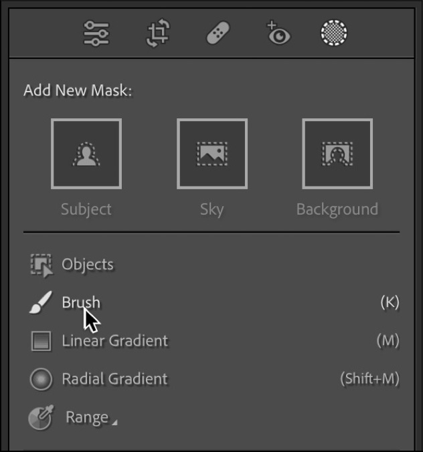Screen dimensions: 423x452
Task: Select the Masking circle tool icon
Action: [x=333, y=33]
